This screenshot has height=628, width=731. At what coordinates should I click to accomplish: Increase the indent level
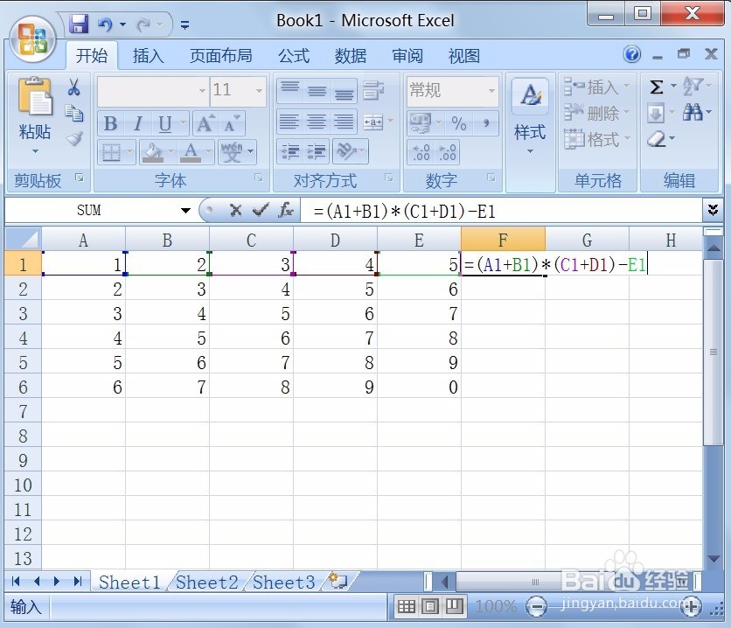(x=317, y=151)
